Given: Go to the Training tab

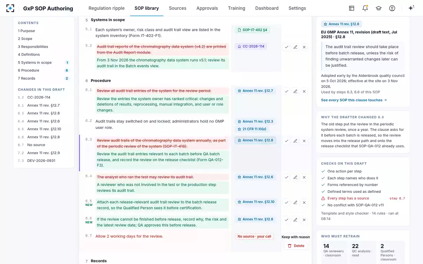Looking at the screenshot, I should coord(237,8).
